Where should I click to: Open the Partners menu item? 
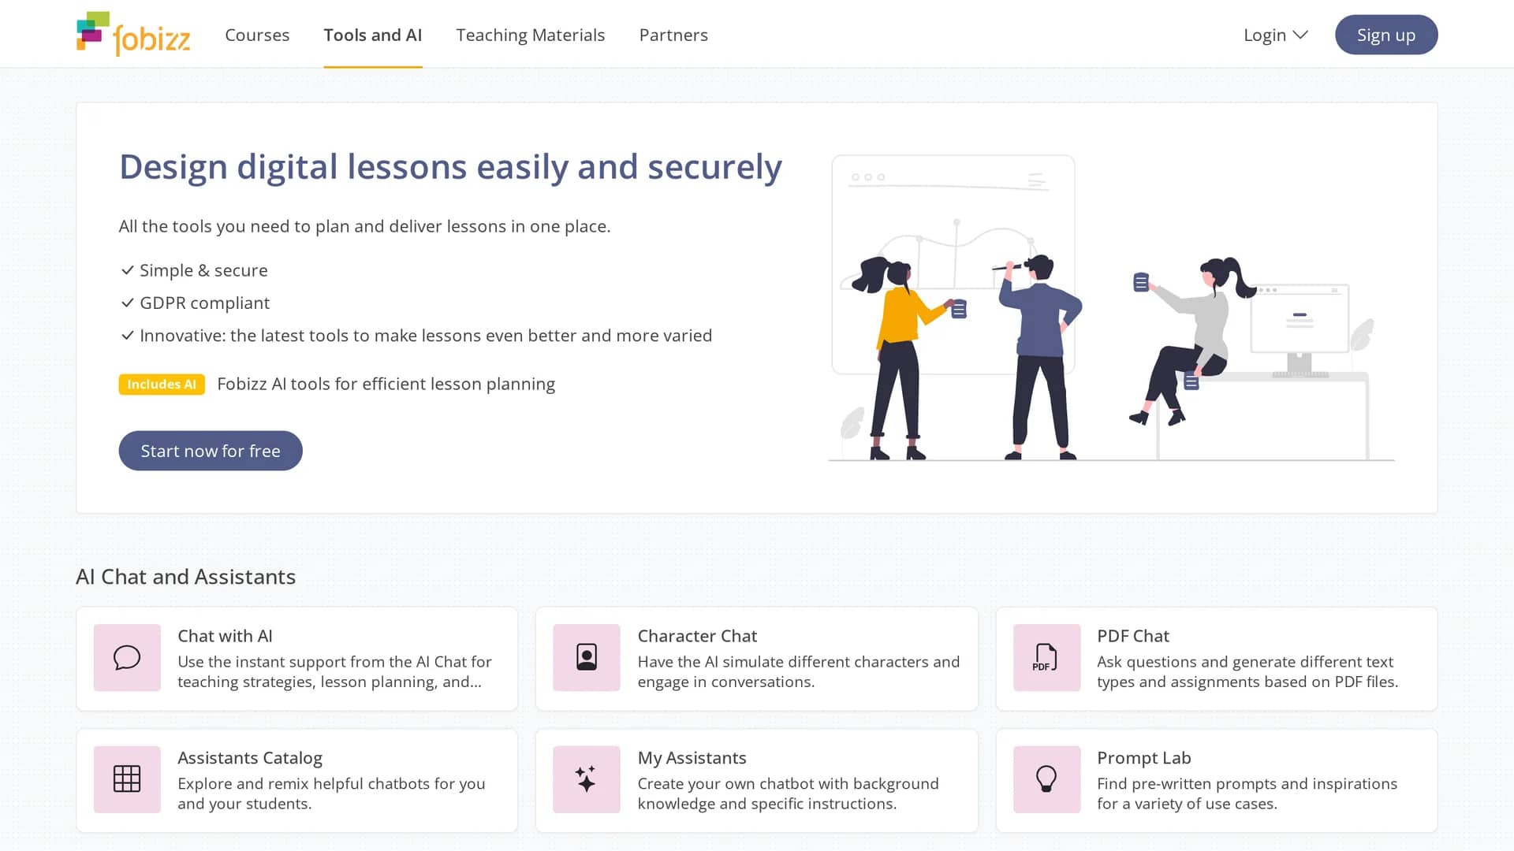point(673,35)
